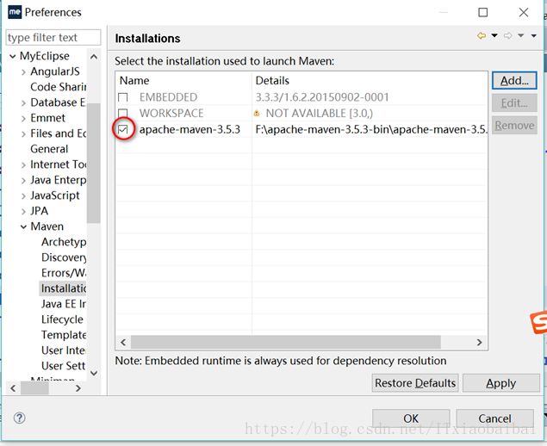Collapse the MyEclipse tree node

(13, 56)
